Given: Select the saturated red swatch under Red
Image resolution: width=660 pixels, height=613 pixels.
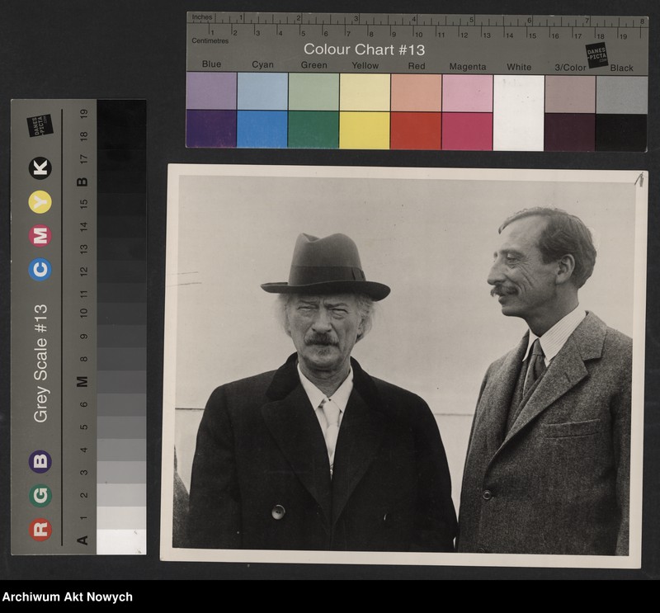Looking at the screenshot, I should pyautogui.click(x=417, y=131).
